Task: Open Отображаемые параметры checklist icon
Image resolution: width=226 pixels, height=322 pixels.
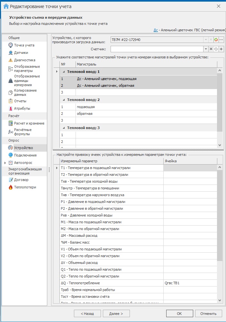Action: coord(10,69)
